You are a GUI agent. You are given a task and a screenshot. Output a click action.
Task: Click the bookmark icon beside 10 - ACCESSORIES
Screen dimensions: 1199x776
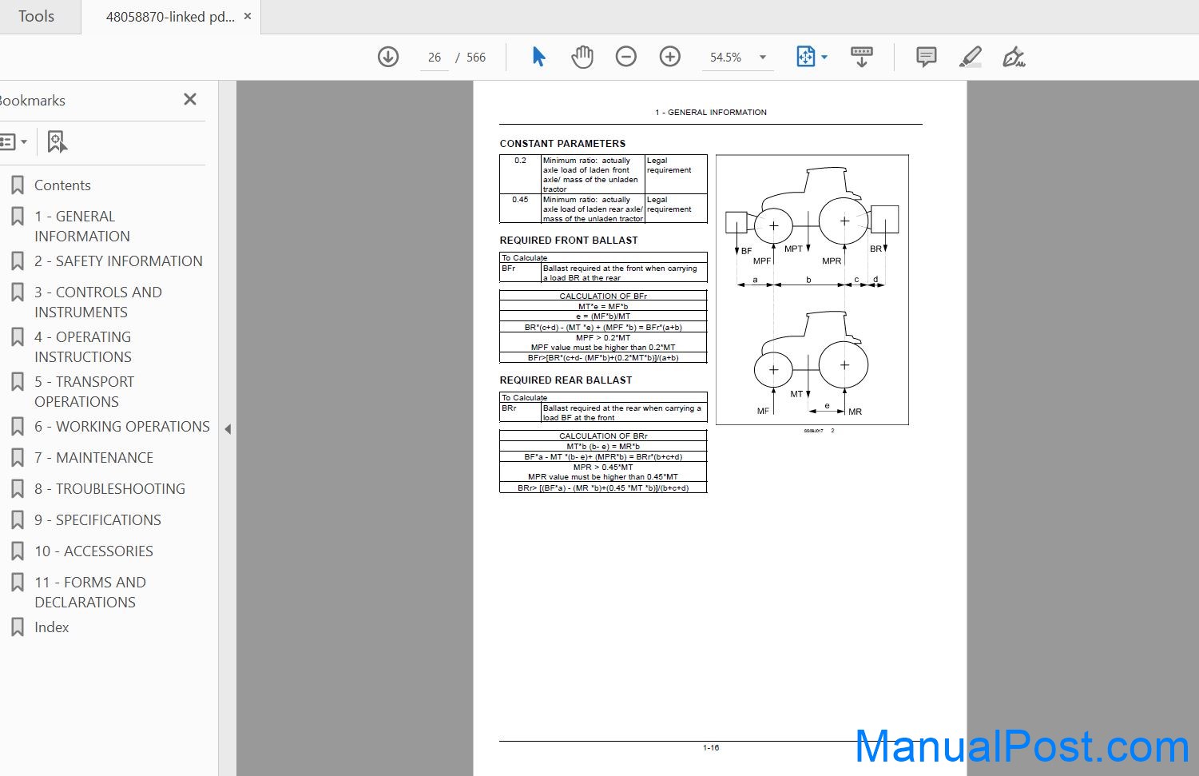18,551
